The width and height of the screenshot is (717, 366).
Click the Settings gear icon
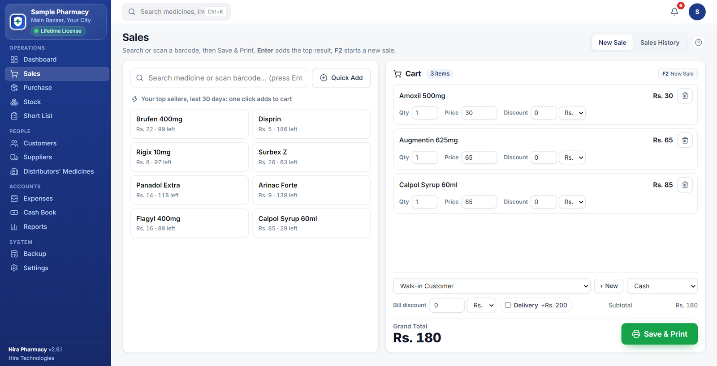click(x=14, y=268)
